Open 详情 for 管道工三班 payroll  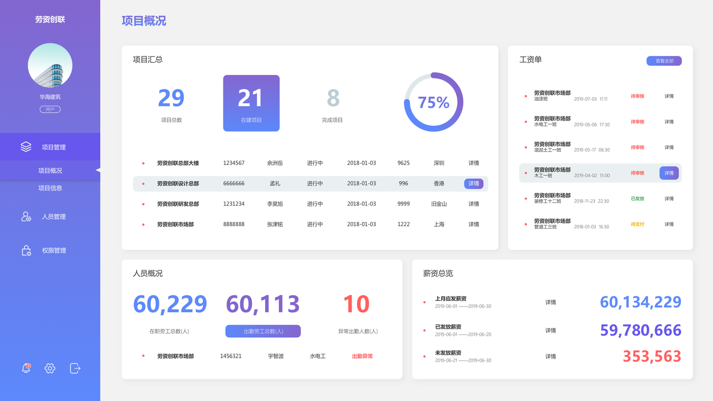click(x=669, y=224)
